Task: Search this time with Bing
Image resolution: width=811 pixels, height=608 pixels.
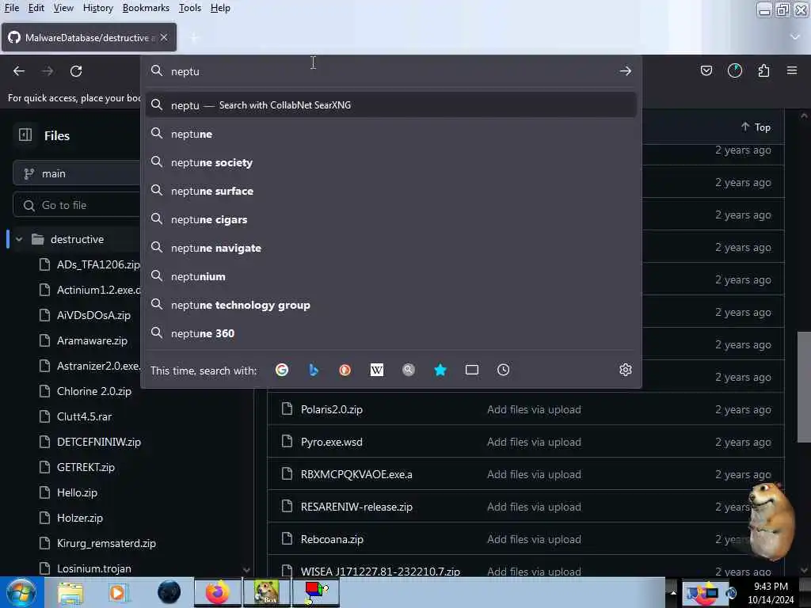Action: coord(314,370)
